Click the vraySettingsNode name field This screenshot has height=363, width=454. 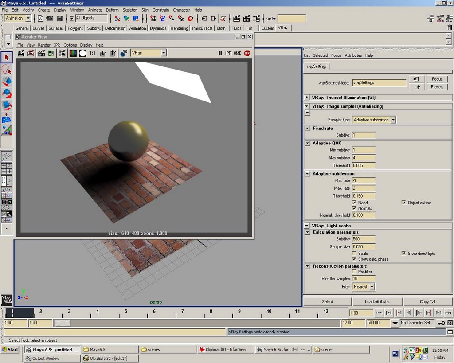[380, 83]
